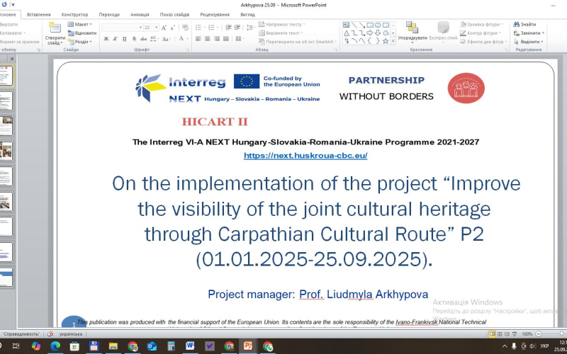The width and height of the screenshot is (567, 354).
Task: Toggle bold formatting (Ж) in ribbon
Action: [x=106, y=39]
